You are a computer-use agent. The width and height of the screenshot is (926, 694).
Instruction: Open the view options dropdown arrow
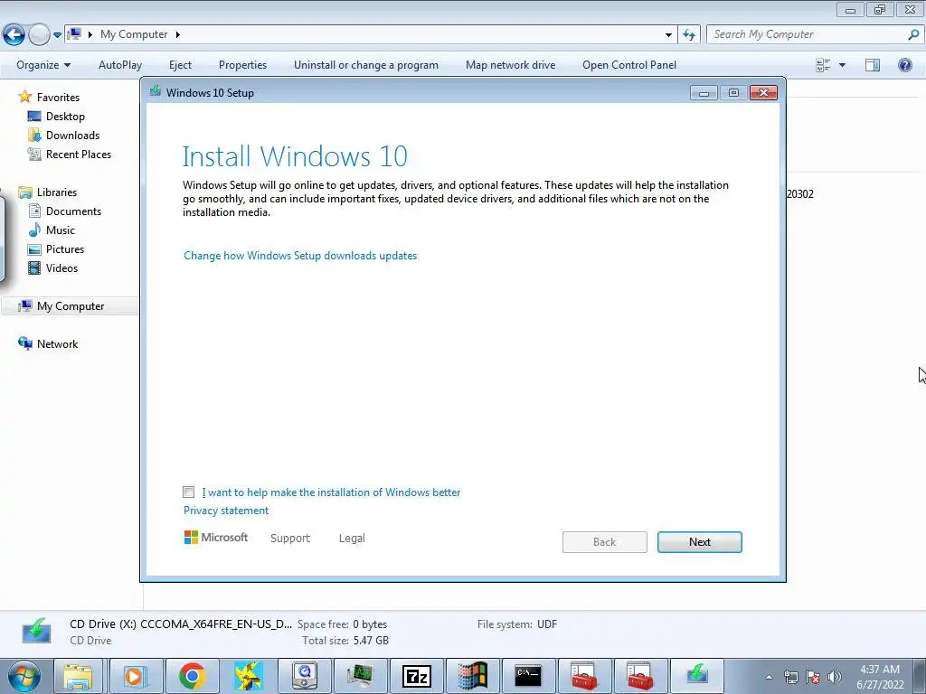[842, 65]
